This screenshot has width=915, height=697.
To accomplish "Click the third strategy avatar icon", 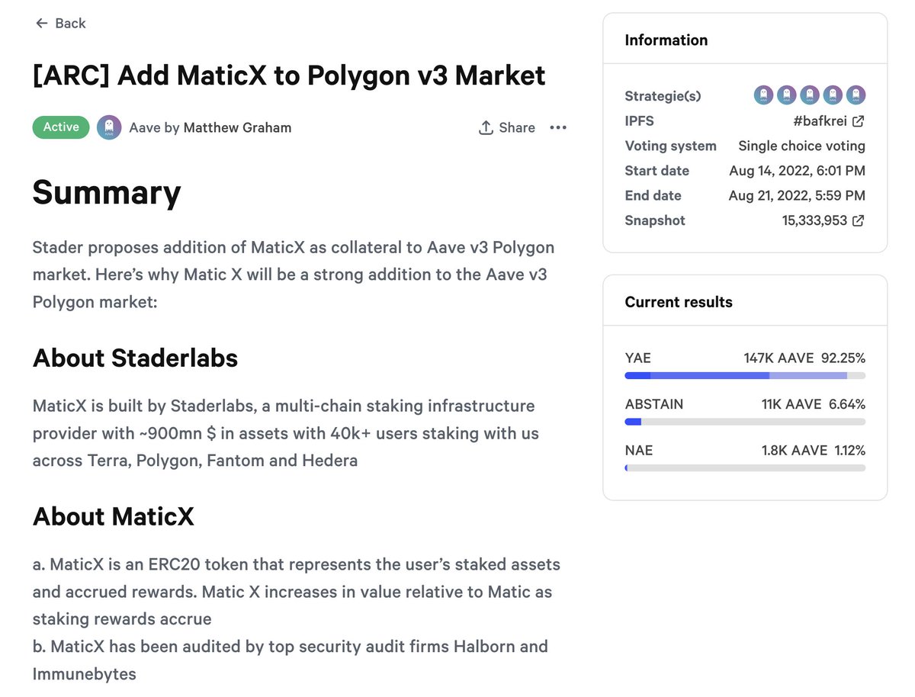I will [x=810, y=95].
